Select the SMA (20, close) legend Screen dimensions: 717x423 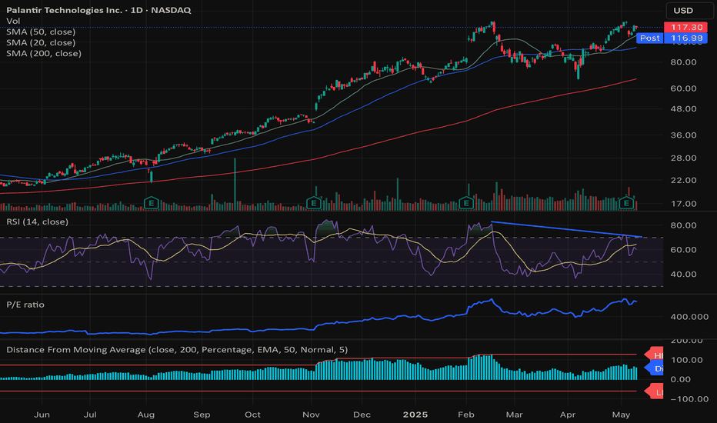(41, 42)
